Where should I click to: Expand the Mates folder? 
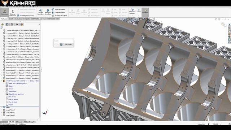[x=1, y=108]
